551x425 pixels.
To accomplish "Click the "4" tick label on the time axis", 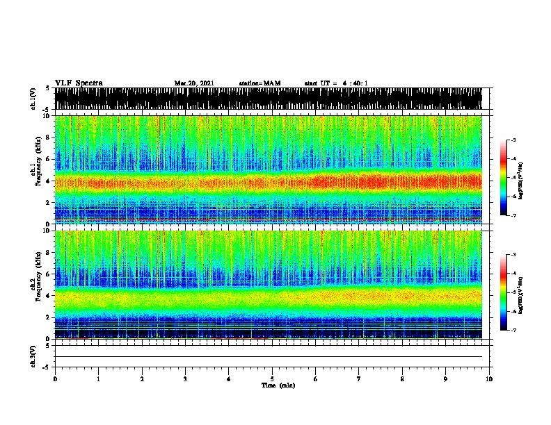I will (229, 379).
